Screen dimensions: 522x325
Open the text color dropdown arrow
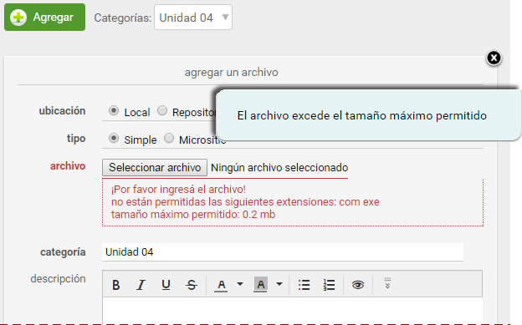point(240,284)
